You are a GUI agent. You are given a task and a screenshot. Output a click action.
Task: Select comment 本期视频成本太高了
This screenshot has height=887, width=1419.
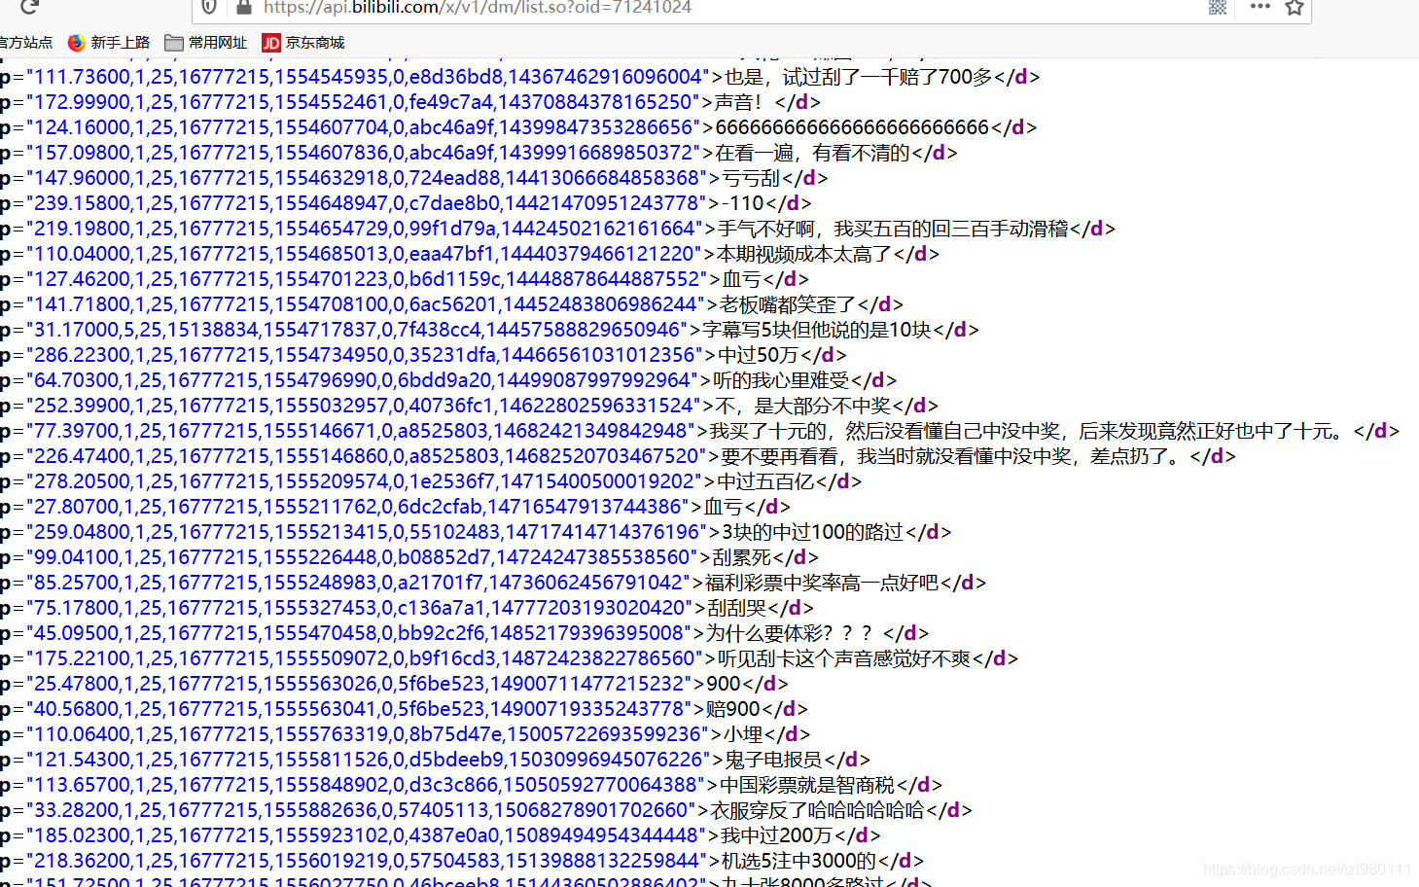804,254
